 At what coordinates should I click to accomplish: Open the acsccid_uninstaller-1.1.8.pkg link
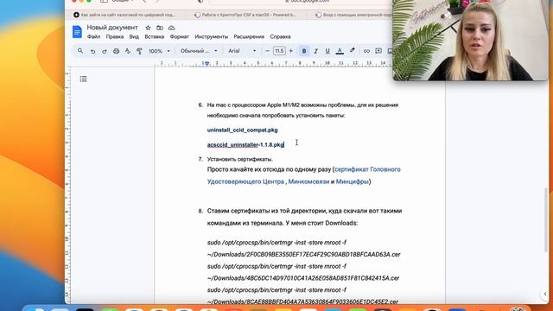point(245,145)
